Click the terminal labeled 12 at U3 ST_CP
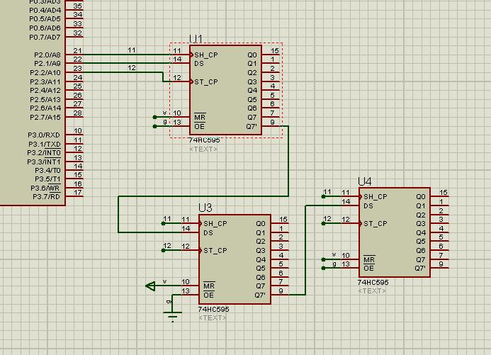The width and height of the screenshot is (491, 355). coord(163,250)
